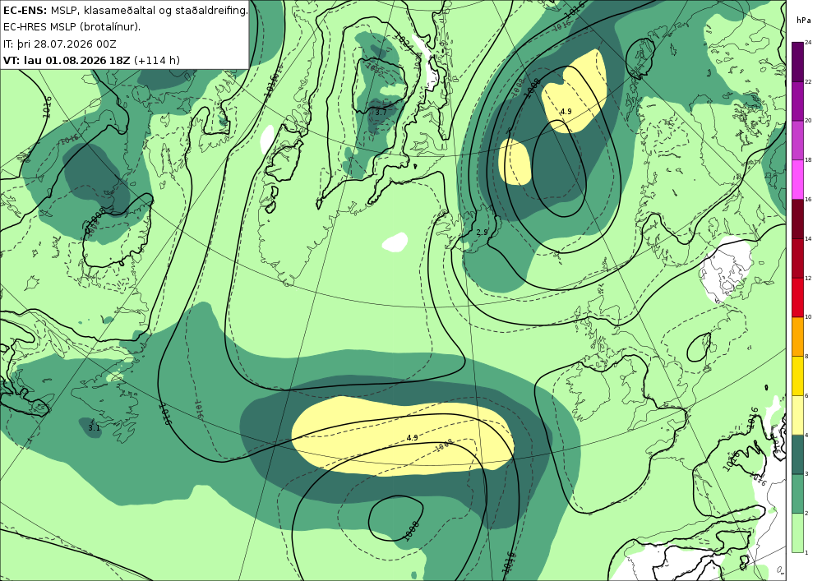Pick the dark teal 3–4 hPa legend segment
Screen dimensions: 822x581
pos(798,454)
